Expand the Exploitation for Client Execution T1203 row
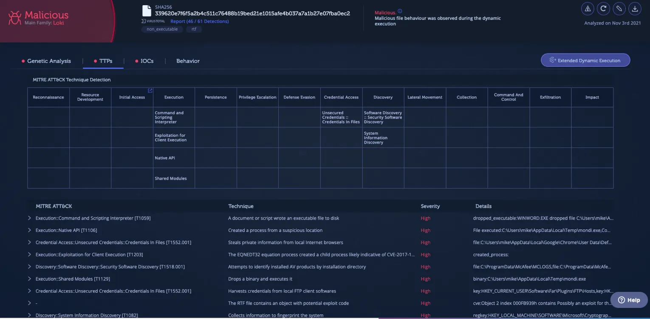This screenshot has width=650, height=319. point(29,254)
